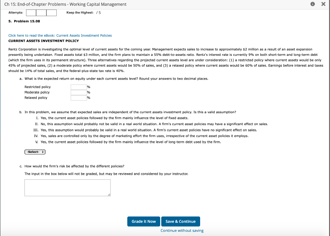Close the End-of-Chapter Problems window
The height and width of the screenshot is (236, 330).
(323, 4)
